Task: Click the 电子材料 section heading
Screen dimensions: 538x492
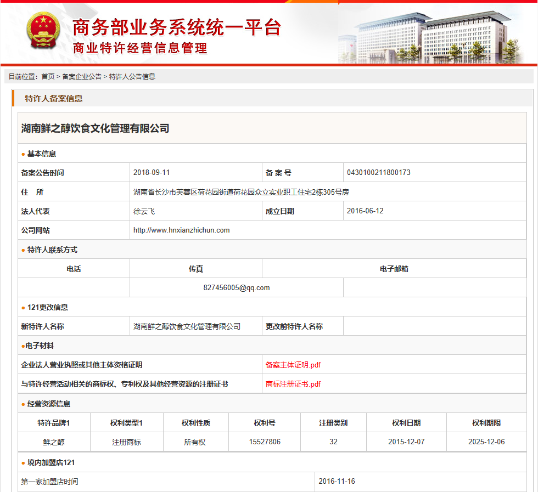Action: click(40, 346)
